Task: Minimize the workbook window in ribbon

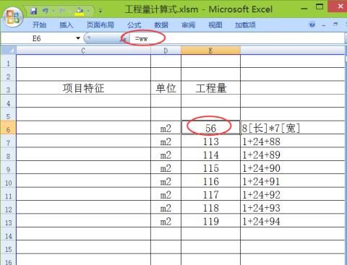Action: pos(324,25)
